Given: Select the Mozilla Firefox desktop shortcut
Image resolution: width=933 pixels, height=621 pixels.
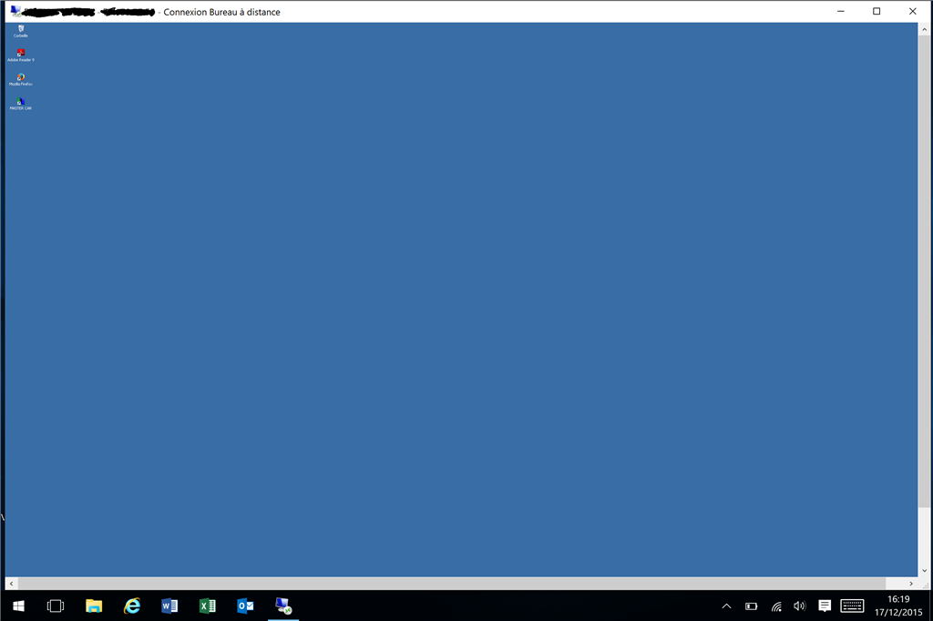Looking at the screenshot, I should point(21,80).
